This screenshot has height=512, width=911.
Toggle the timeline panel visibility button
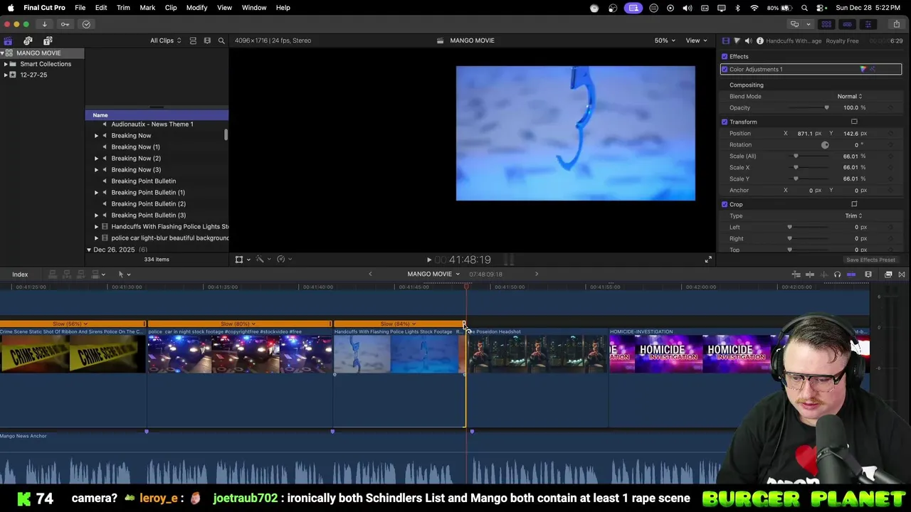click(x=847, y=24)
